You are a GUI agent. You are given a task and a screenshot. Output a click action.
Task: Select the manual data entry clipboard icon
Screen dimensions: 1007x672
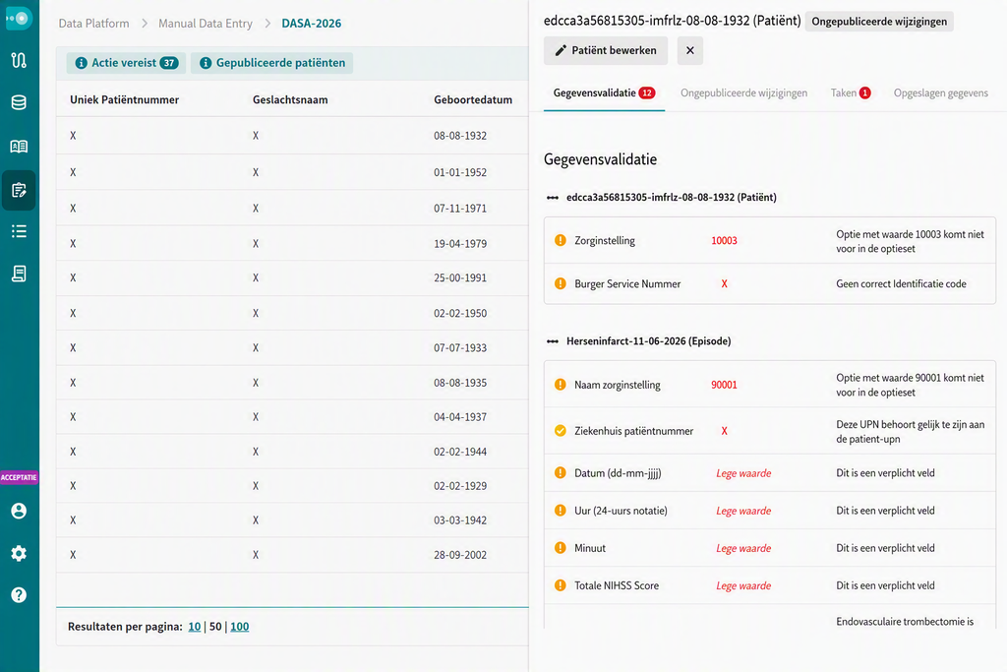point(19,190)
